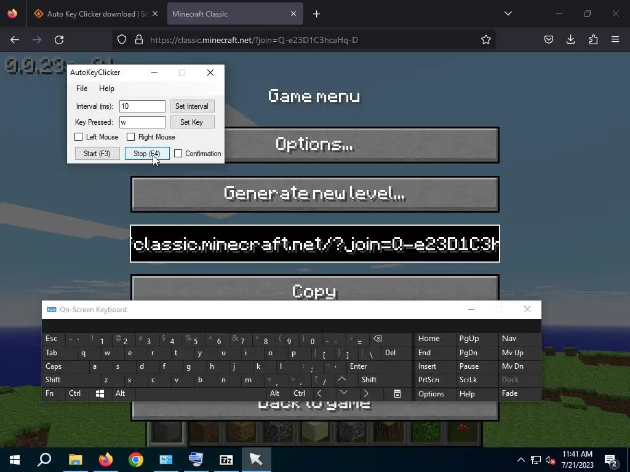Open the Pocket save icon in Firefox toolbar
Image resolution: width=630 pixels, height=472 pixels.
(548, 40)
